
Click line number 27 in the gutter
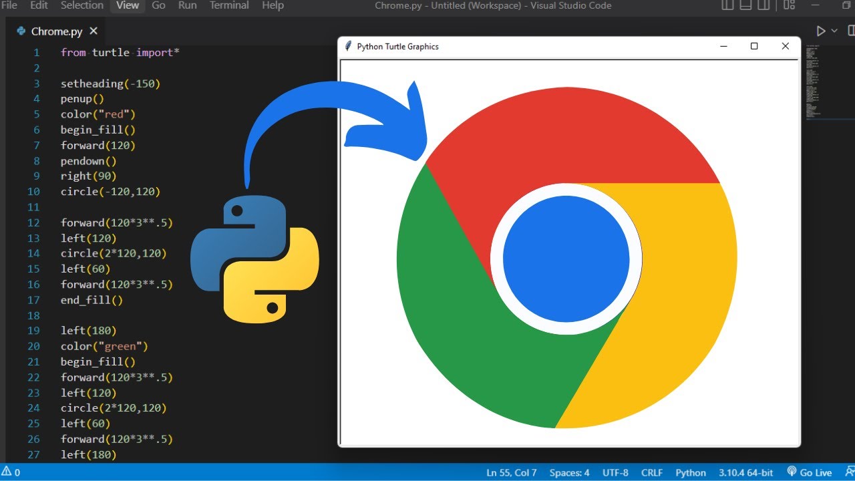[33, 454]
